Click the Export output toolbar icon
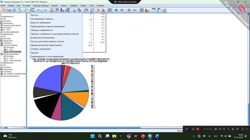 [x=26, y=10]
